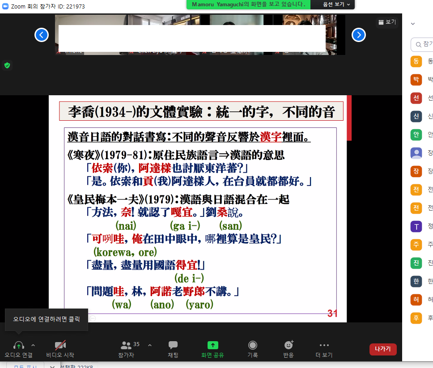Image resolution: width=433 pixels, height=368 pixels.
Task: Click green 화면 공유 share screen icon
Action: click(212, 345)
